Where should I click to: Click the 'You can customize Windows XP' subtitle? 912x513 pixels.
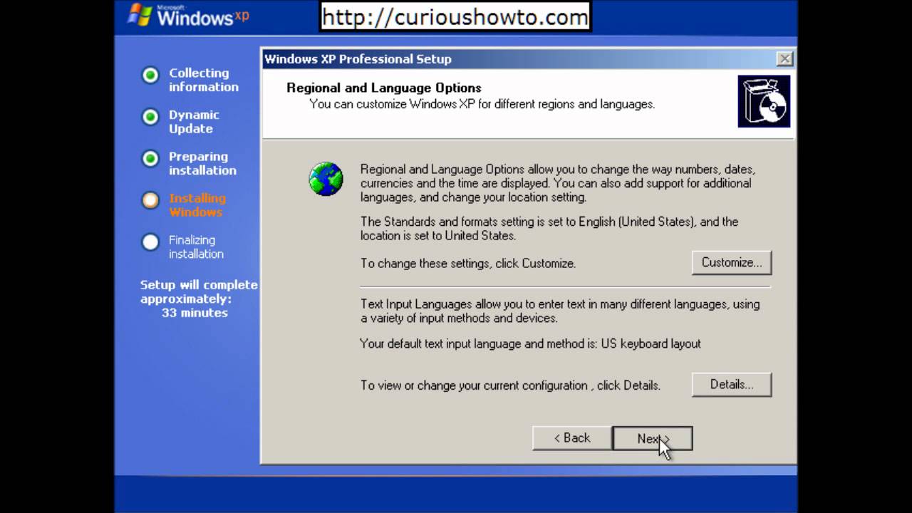482,104
